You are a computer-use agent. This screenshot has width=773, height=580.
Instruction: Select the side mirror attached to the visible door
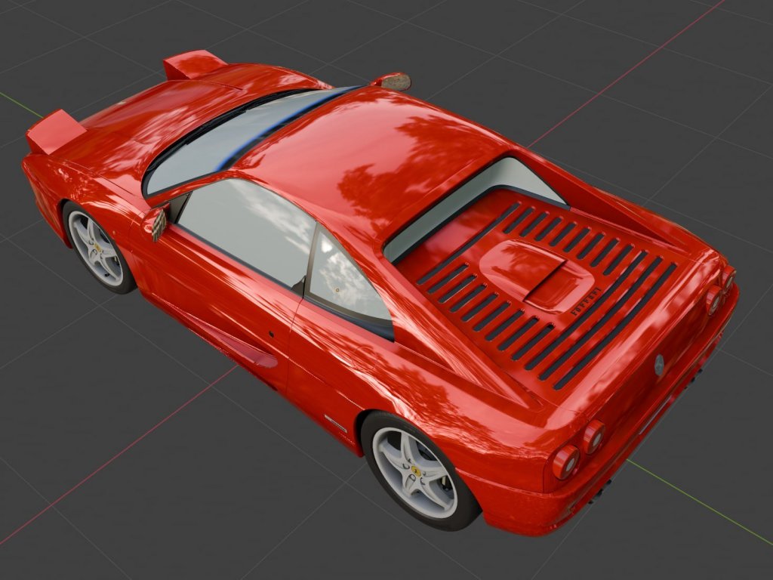[x=156, y=224]
